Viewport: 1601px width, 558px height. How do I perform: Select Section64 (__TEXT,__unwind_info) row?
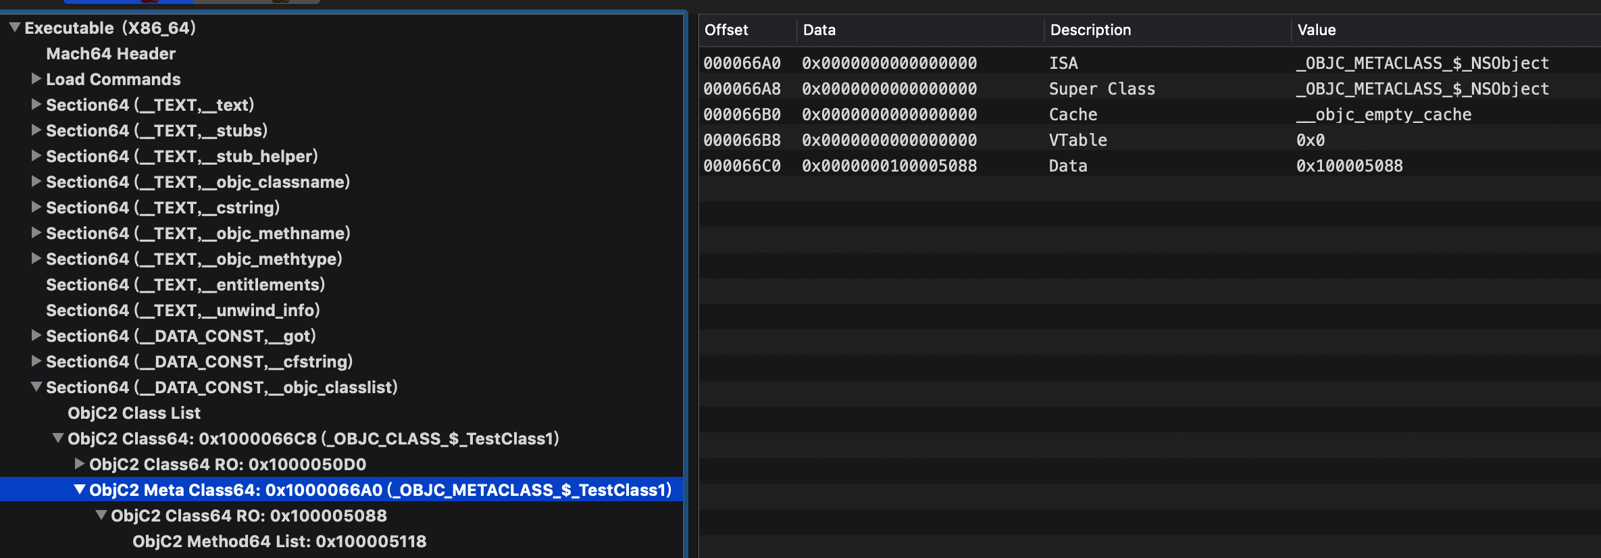[x=183, y=311]
